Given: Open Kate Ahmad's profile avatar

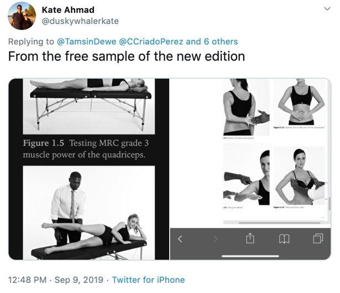Looking at the screenshot, I should pyautogui.click(x=22, y=15).
